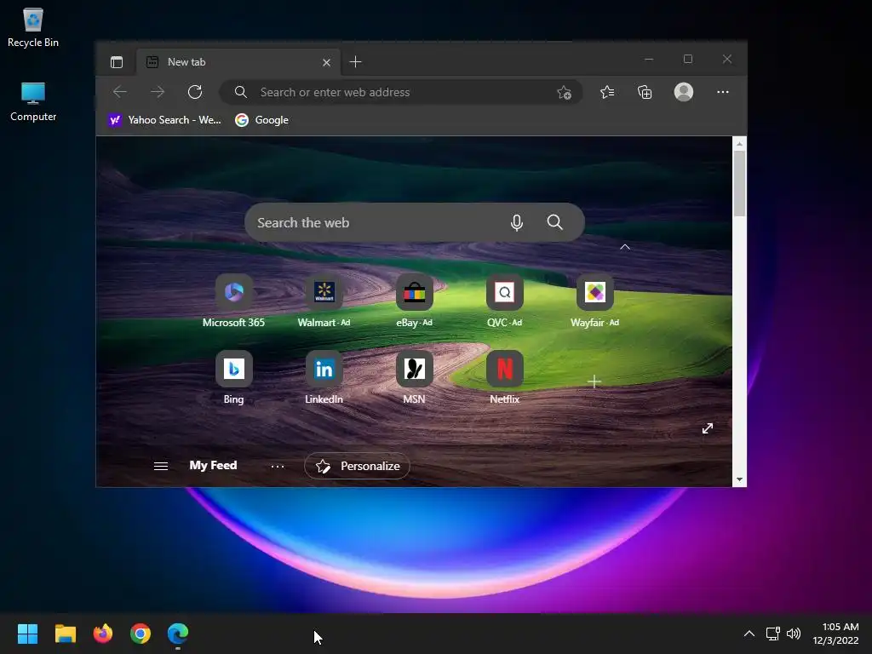This screenshot has height=654, width=872.
Task: Open Bing quick link
Action: point(233,377)
